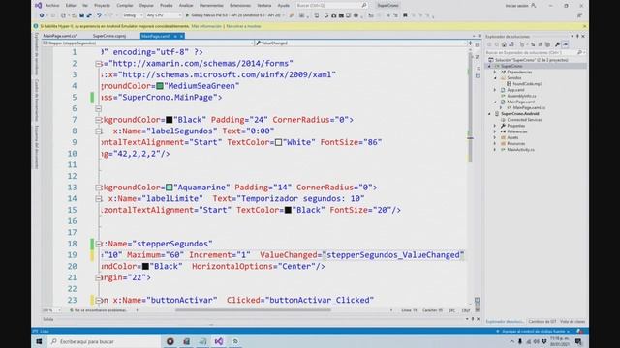The height and width of the screenshot is (348, 620).
Task: Switch to the SuperCrono.csproj tab
Action: 109,36
